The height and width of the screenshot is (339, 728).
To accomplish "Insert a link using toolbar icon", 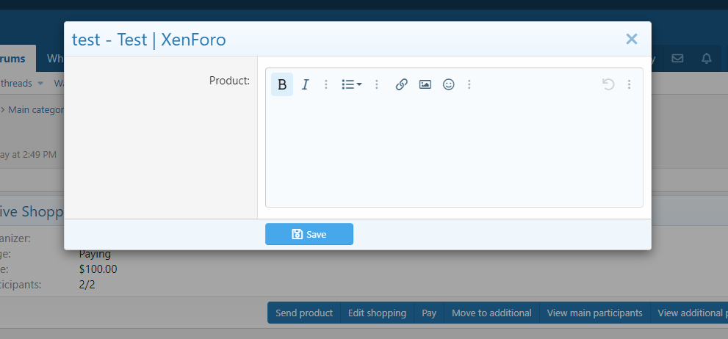I will (x=401, y=84).
